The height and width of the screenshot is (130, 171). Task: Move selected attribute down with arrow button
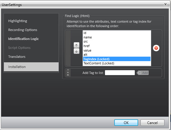click(x=77, y=51)
